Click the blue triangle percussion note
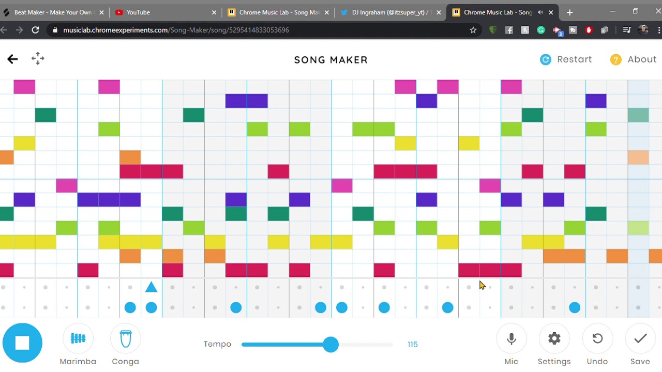 point(151,287)
